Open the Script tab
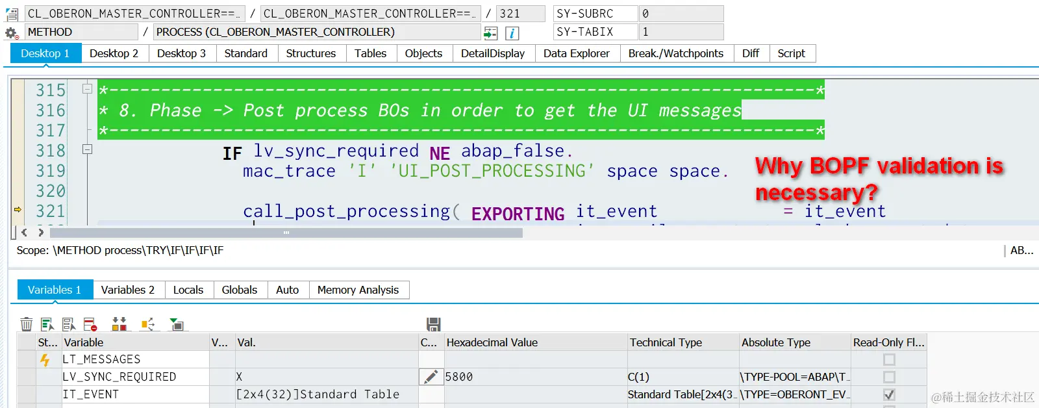 pos(792,53)
